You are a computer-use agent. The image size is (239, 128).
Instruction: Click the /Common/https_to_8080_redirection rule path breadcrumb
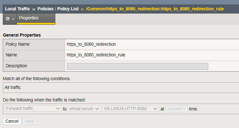pos(155,9)
